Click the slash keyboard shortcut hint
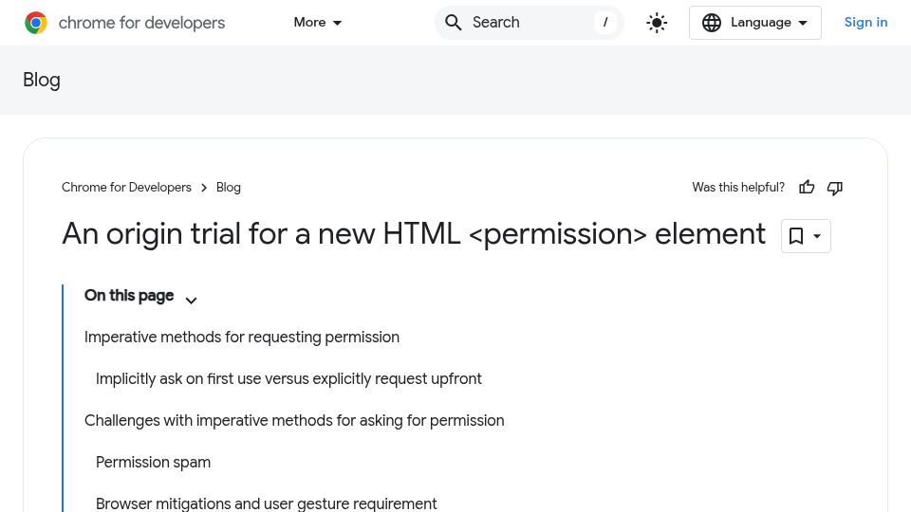The image size is (911, 512). point(605,23)
